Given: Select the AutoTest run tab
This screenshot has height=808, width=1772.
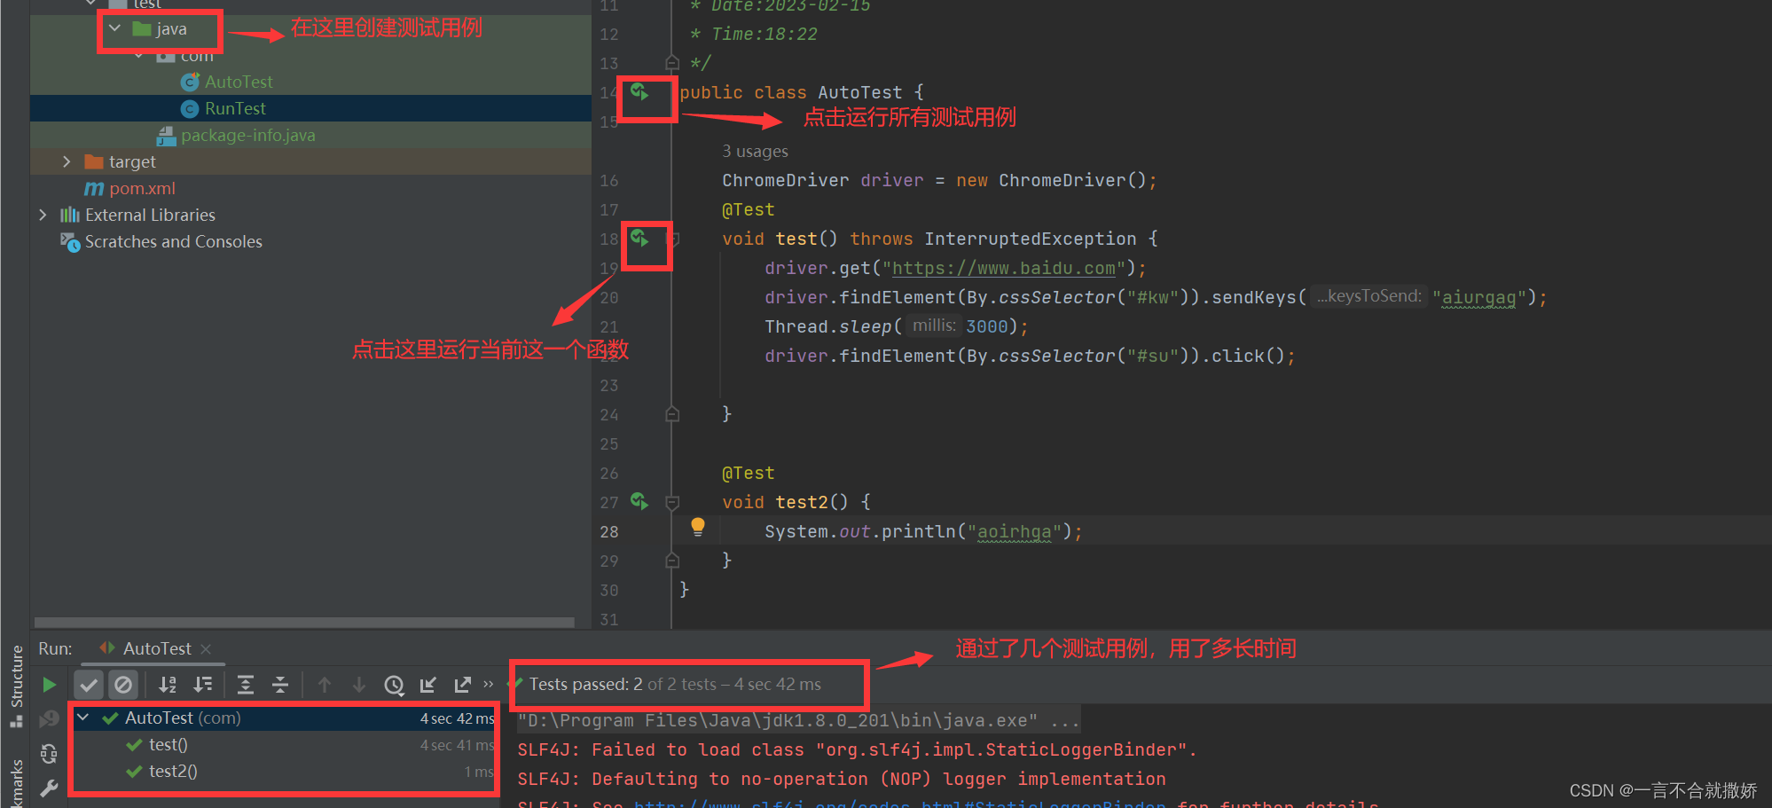Looking at the screenshot, I should 156,648.
